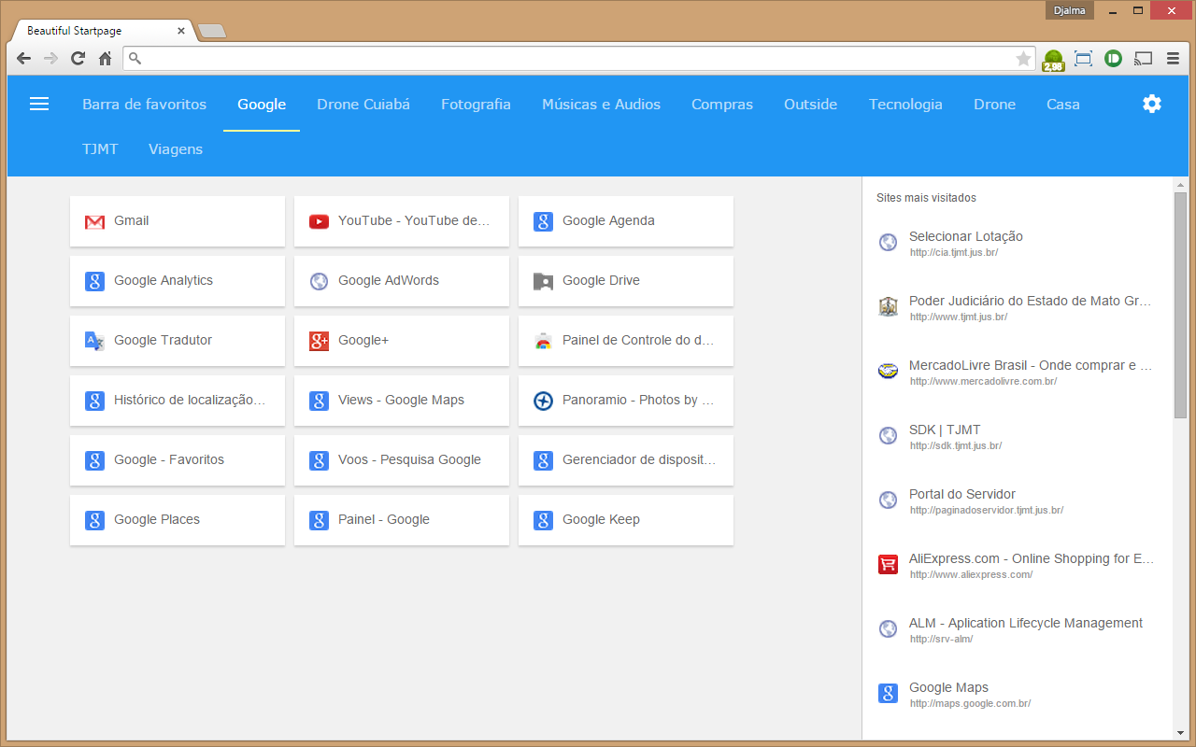Click the Google Maps sidebar icon
The height and width of the screenshot is (747, 1196).
tap(888, 693)
